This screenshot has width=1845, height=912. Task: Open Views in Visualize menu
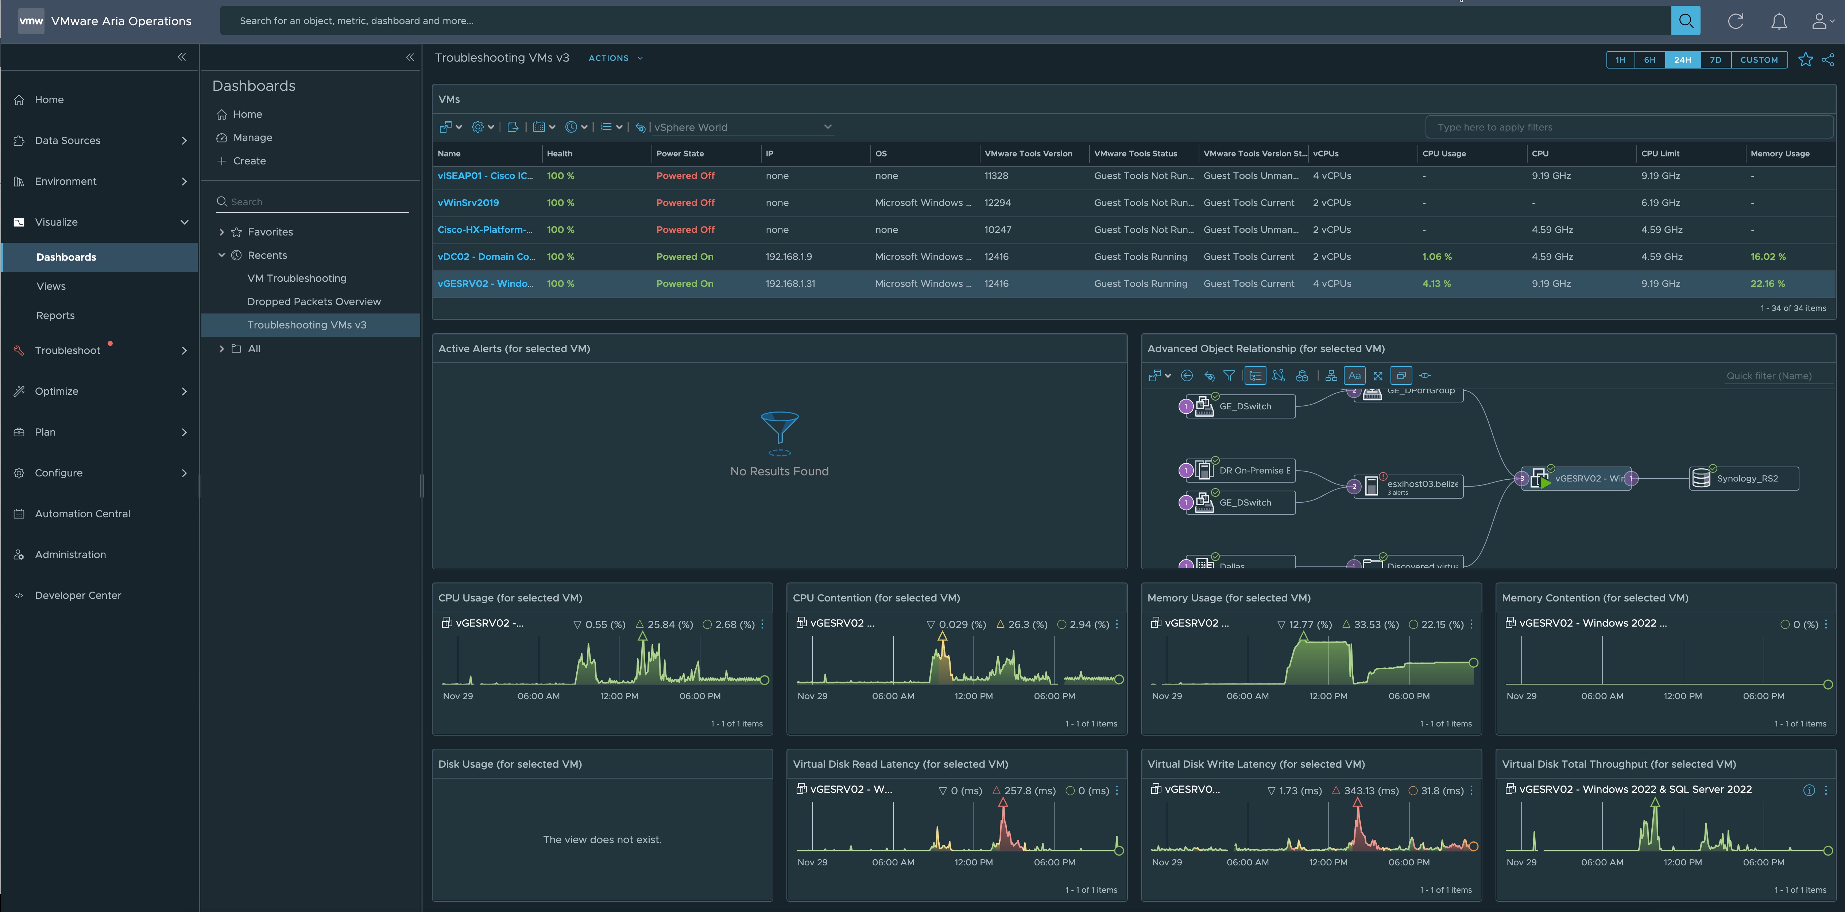[x=51, y=287]
